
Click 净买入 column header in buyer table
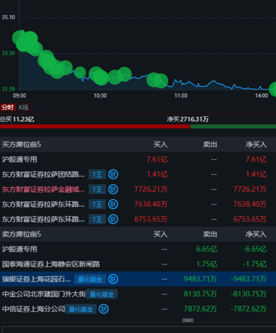click(x=256, y=145)
